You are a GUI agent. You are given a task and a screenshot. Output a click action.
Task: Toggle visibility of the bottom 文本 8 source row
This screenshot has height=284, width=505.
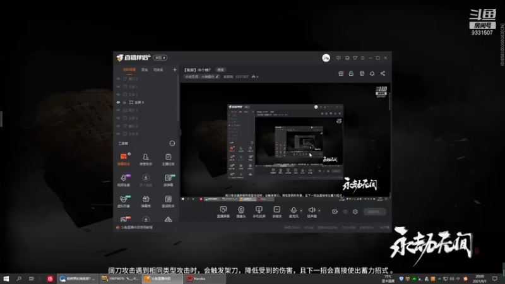[x=118, y=134]
